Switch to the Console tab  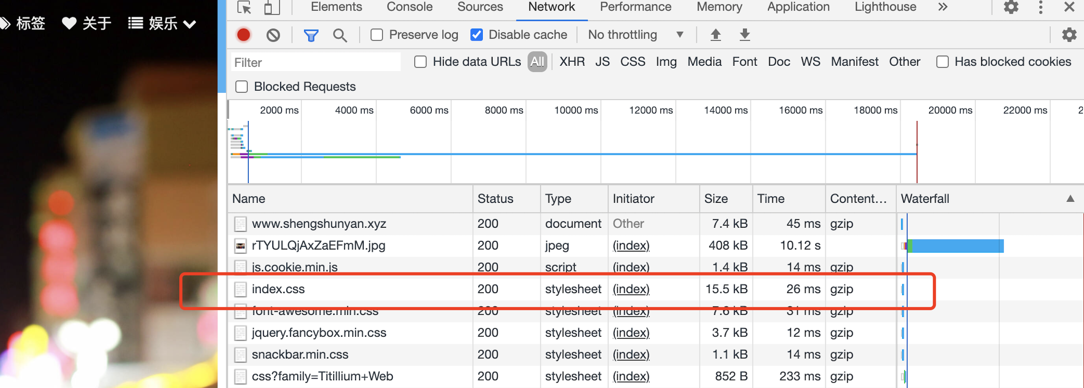tap(409, 7)
